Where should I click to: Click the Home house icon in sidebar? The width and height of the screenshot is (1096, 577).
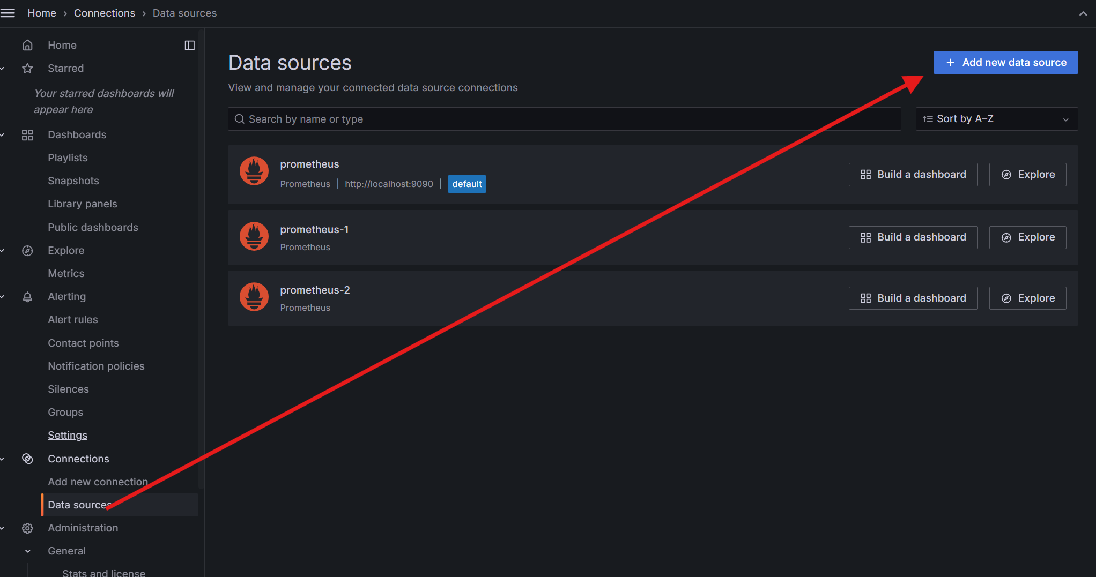click(27, 45)
